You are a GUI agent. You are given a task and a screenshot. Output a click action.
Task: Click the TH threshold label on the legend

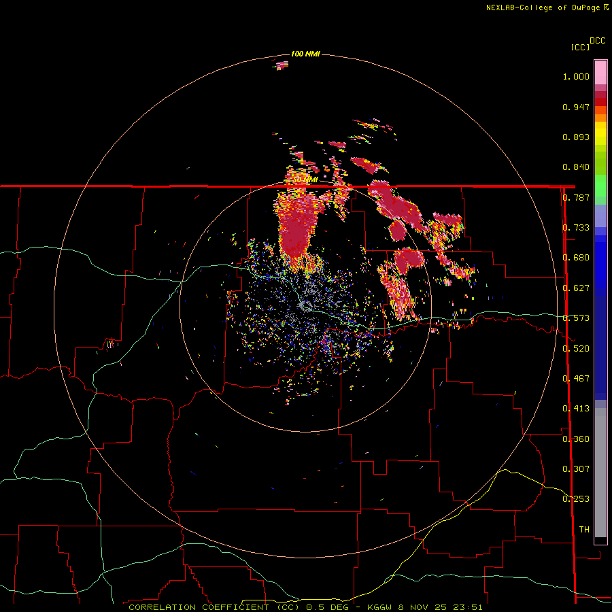[x=584, y=530]
